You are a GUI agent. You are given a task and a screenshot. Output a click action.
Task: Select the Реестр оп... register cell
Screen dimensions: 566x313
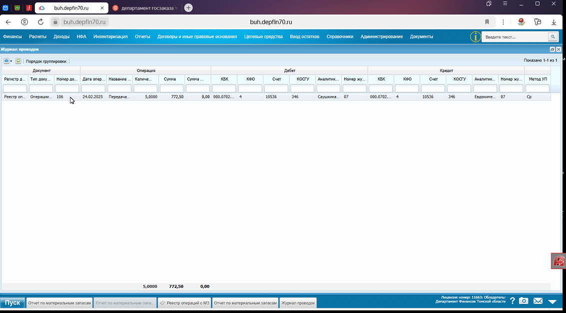point(15,97)
